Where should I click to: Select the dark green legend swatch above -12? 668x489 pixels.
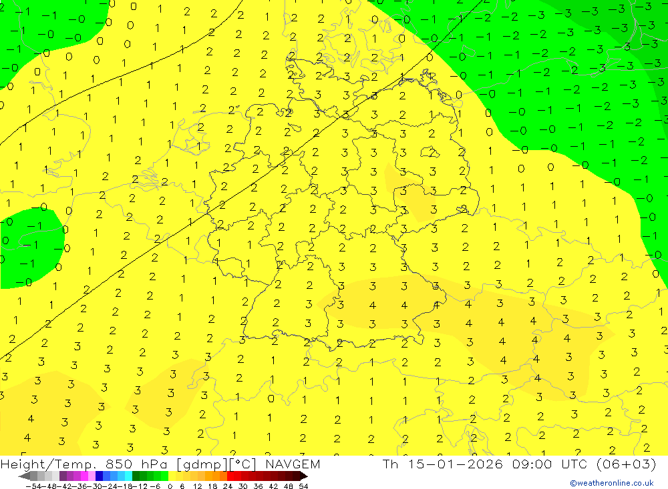pos(136,476)
